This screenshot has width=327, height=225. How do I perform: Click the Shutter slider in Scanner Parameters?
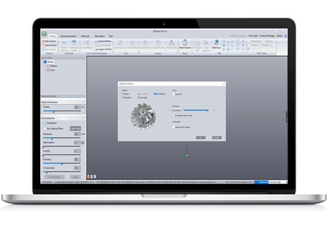61,111
